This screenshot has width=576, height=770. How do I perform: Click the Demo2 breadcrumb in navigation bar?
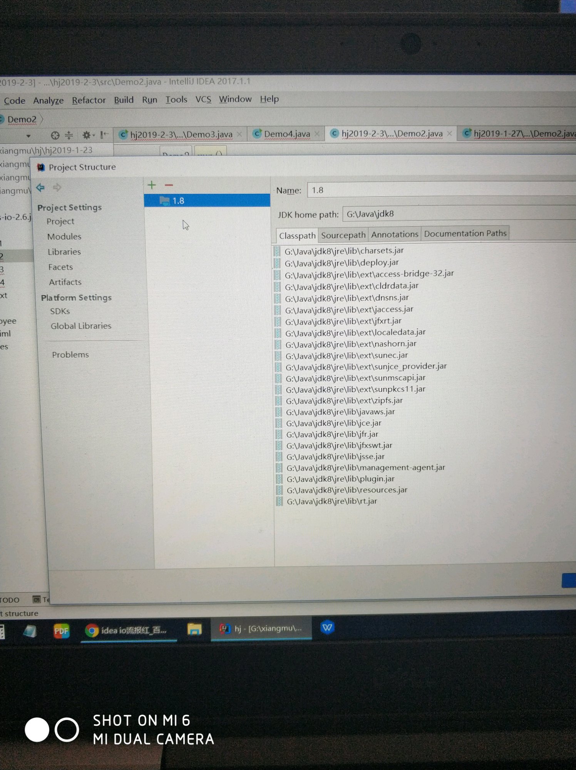pyautogui.click(x=22, y=119)
